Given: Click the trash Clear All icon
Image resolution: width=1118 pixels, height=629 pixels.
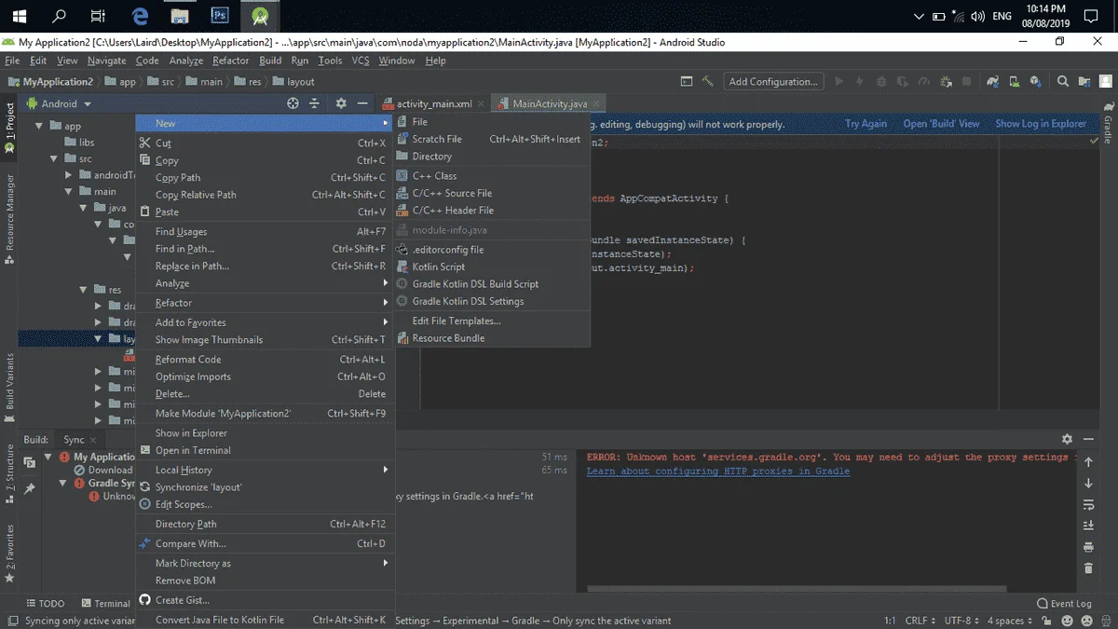Looking at the screenshot, I should point(1088,567).
